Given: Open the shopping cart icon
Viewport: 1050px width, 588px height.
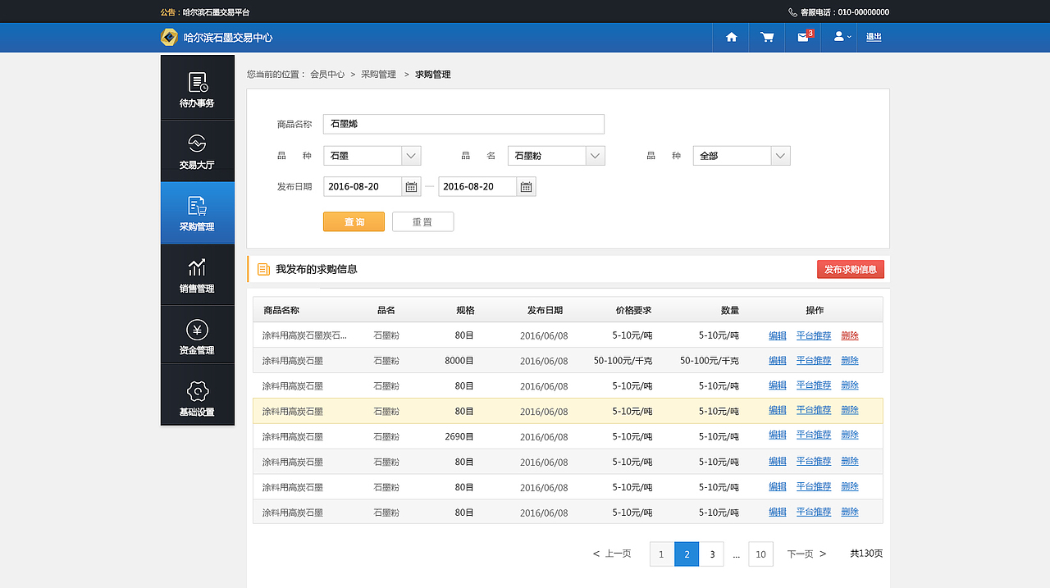Looking at the screenshot, I should 766,37.
